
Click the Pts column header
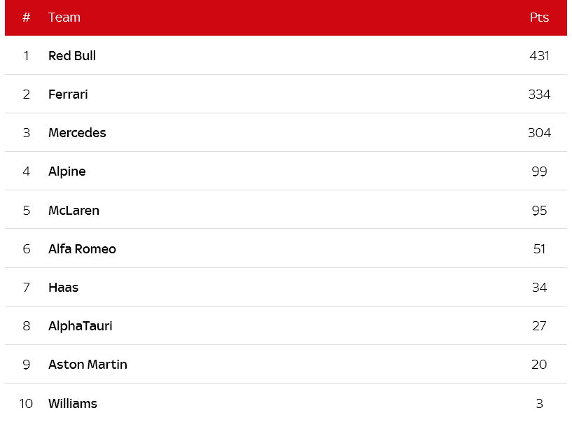pyautogui.click(x=539, y=17)
